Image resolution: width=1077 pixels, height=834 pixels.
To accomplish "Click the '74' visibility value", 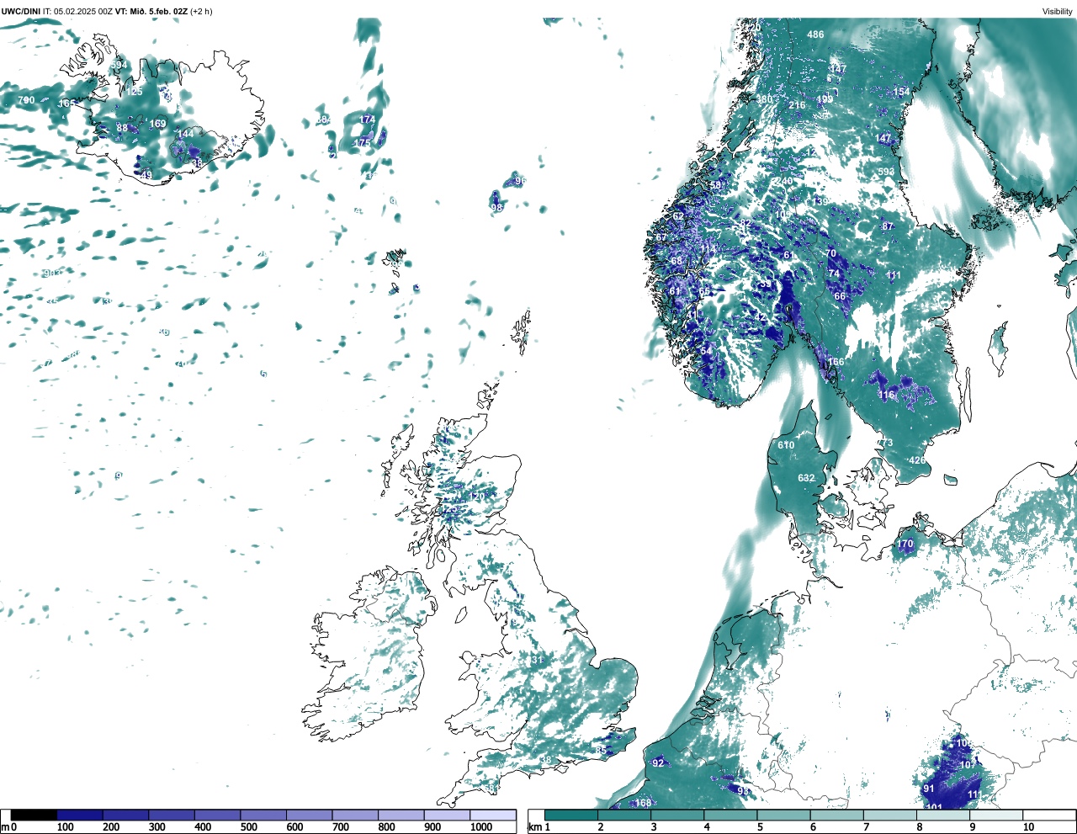I will 835,274.
